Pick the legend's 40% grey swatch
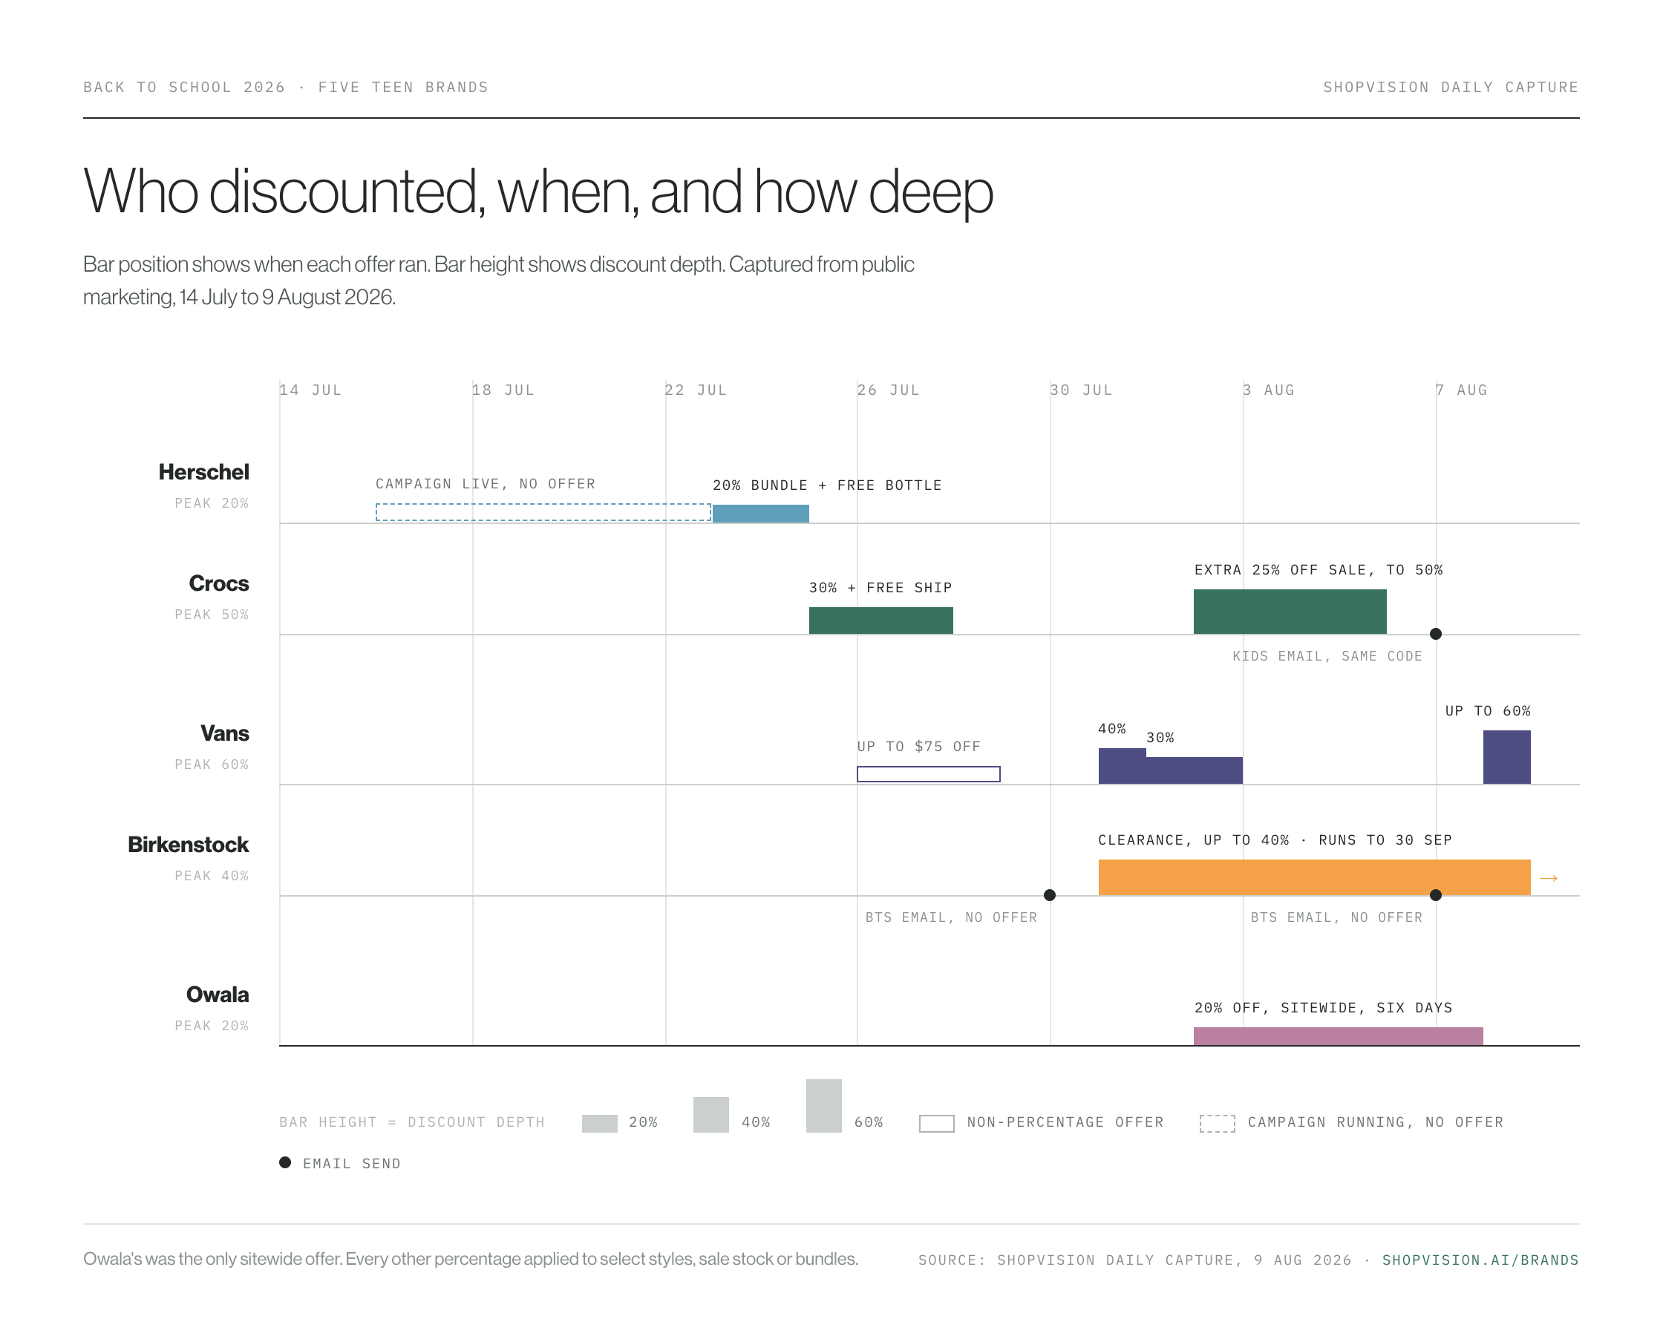The width and height of the screenshot is (1663, 1339). point(711,1115)
